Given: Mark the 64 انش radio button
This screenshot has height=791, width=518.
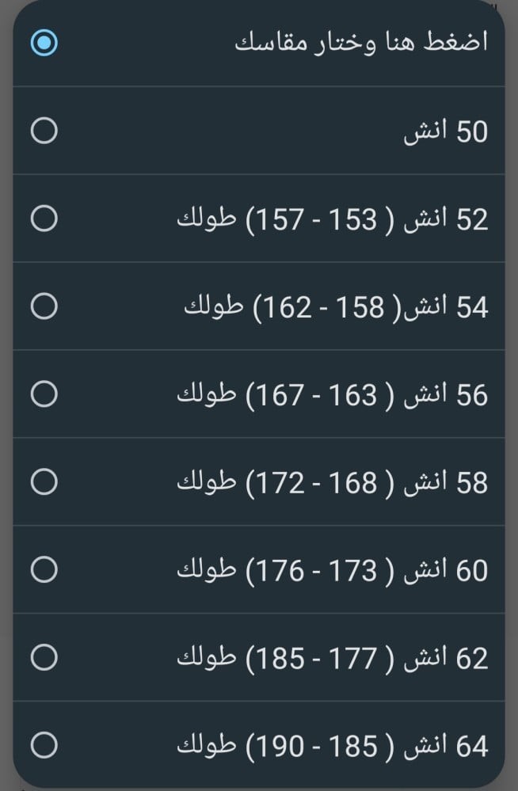Looking at the screenshot, I should (x=44, y=745).
